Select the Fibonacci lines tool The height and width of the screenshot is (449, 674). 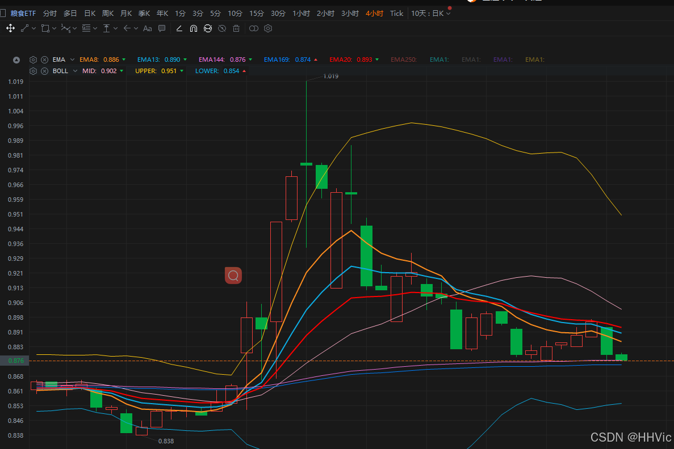tap(86, 28)
